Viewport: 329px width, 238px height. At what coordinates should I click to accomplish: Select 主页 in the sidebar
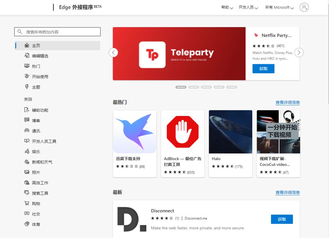(36, 46)
